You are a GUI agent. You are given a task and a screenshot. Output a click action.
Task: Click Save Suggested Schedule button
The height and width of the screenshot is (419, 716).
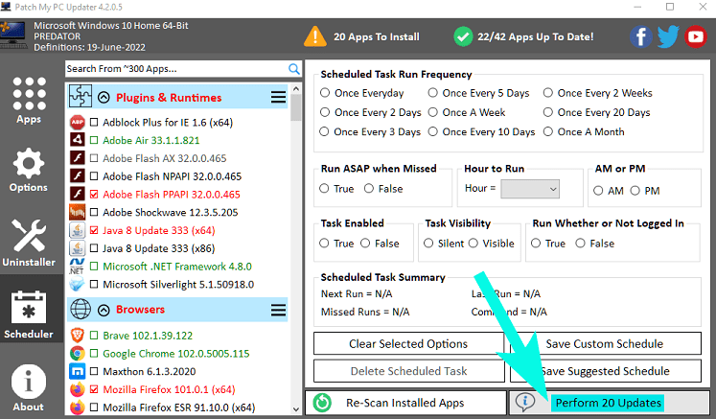pyautogui.click(x=606, y=371)
